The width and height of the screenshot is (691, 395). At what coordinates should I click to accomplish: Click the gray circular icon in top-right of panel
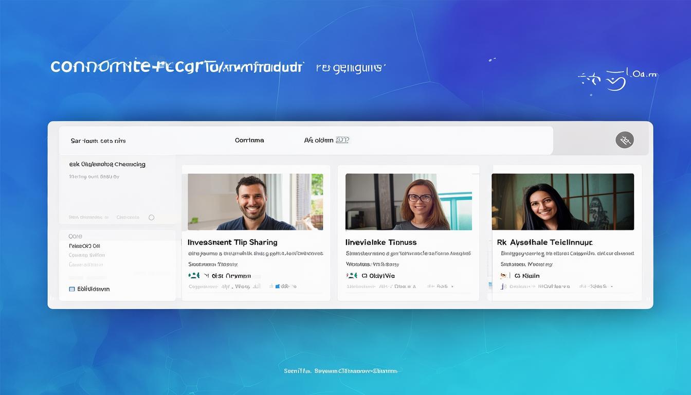point(624,140)
